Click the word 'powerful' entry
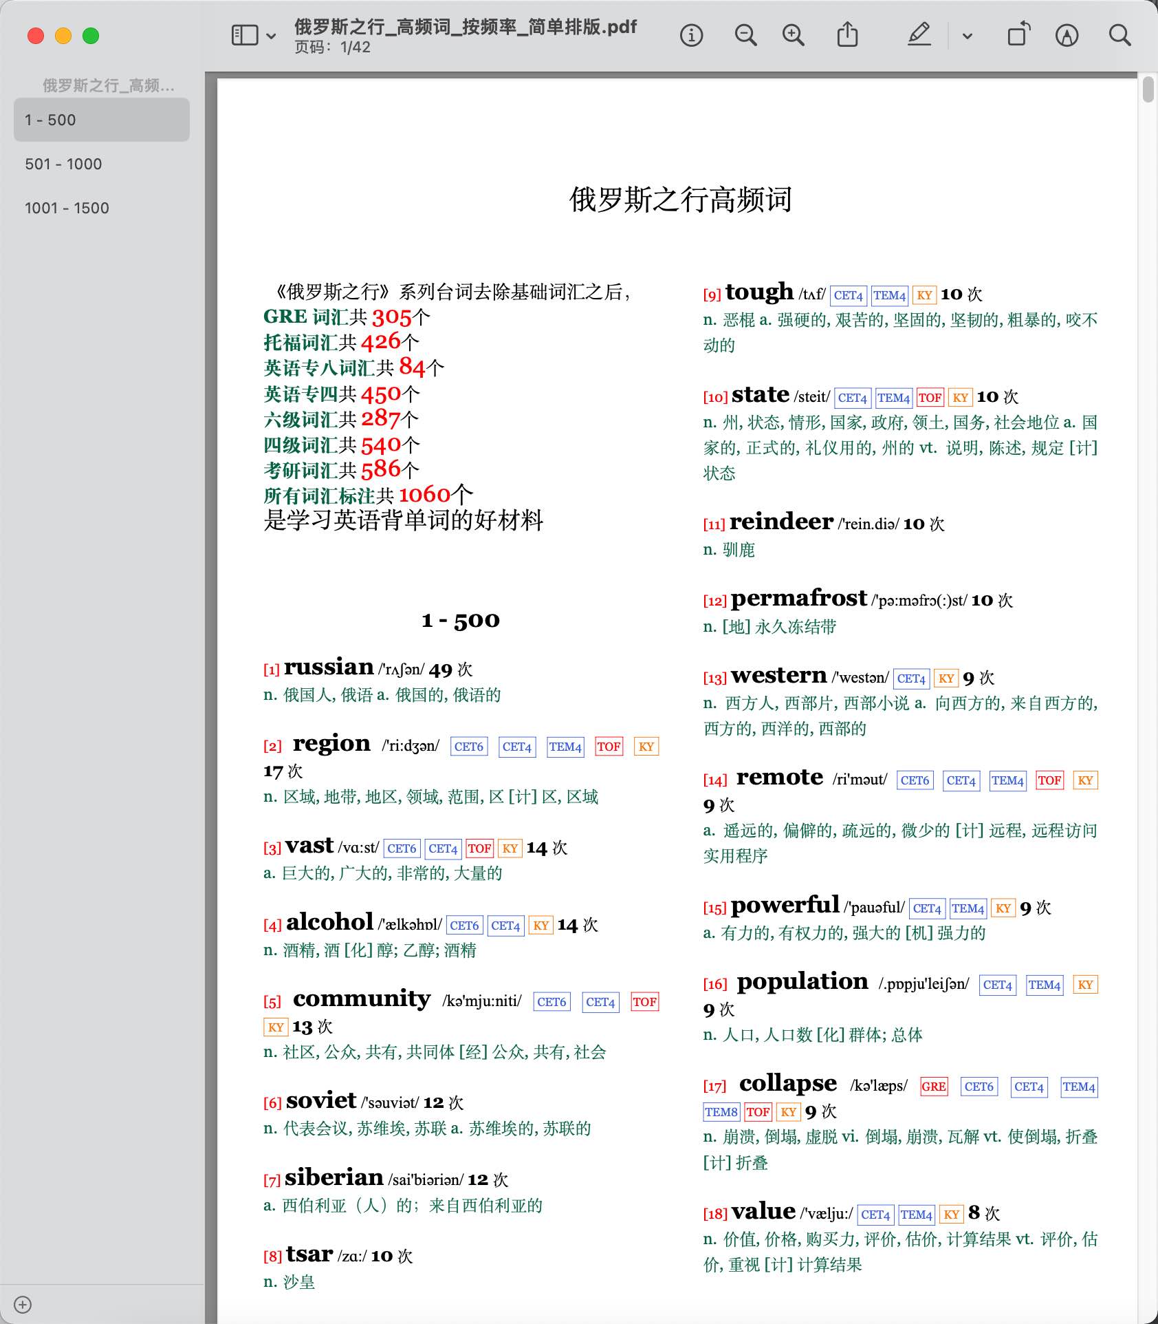1158x1324 pixels. click(785, 906)
